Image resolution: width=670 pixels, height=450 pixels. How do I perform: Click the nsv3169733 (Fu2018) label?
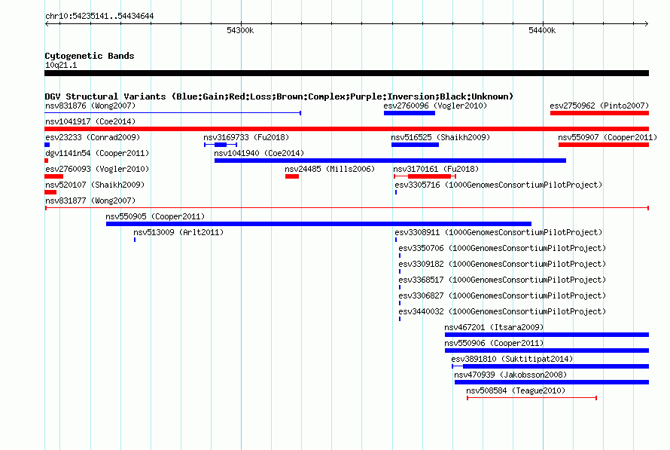coord(246,137)
